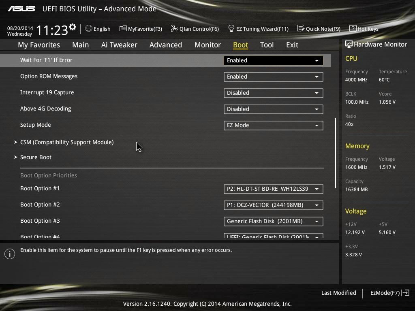Click the Hot Keys question mark icon

353,28
